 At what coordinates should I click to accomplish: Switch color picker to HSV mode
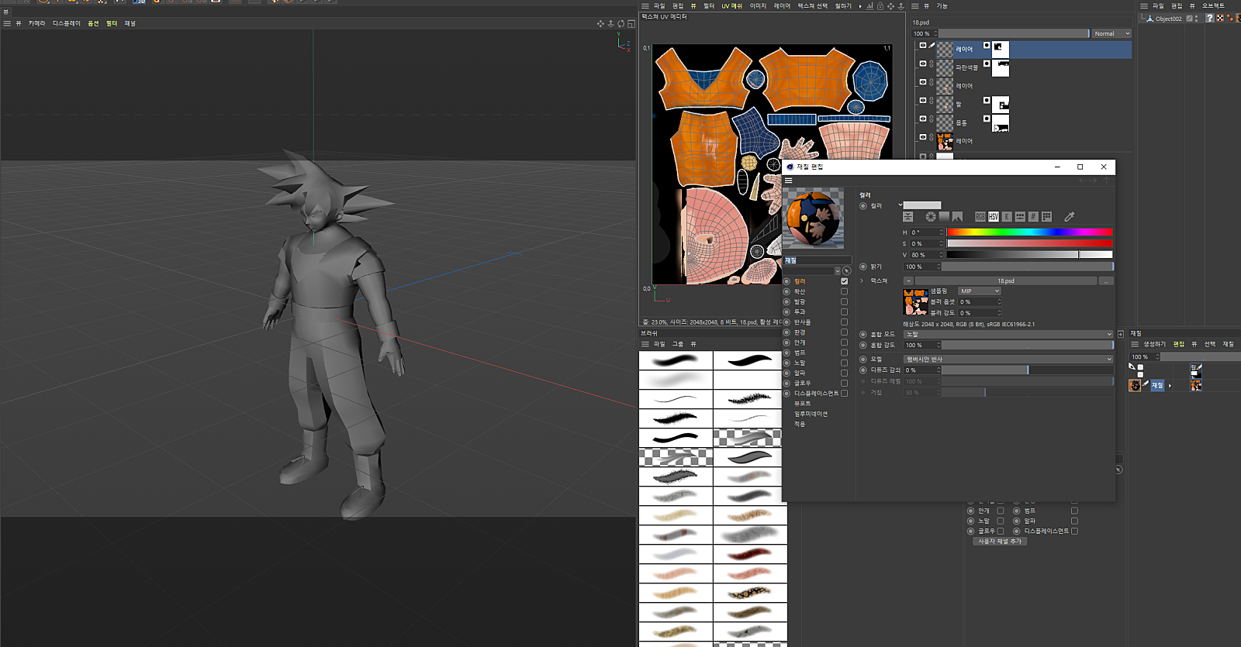pos(994,217)
